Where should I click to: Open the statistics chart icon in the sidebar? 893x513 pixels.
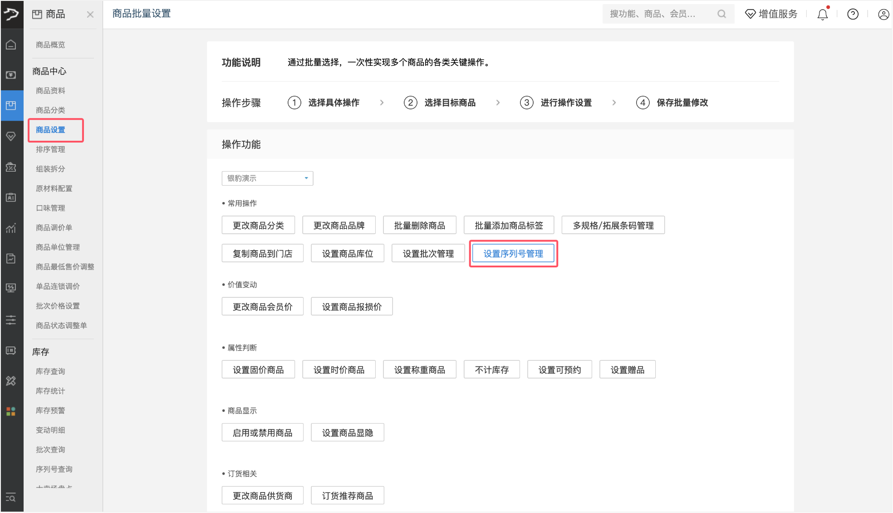[11, 228]
